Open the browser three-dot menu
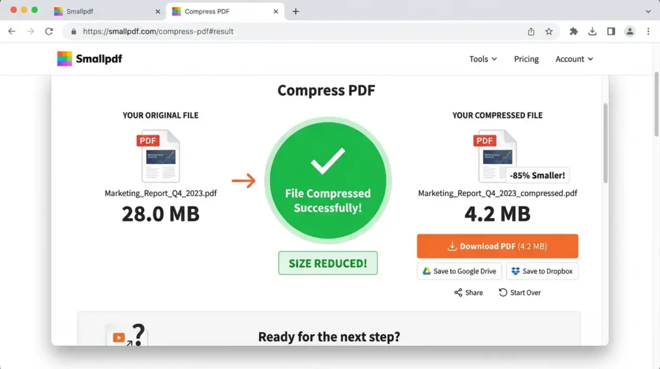 pyautogui.click(x=648, y=31)
